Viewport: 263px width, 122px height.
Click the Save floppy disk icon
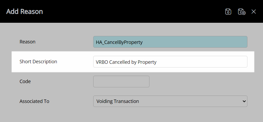[x=228, y=12]
